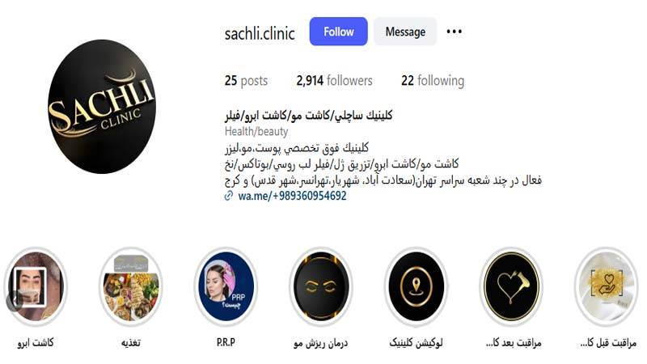The width and height of the screenshot is (647, 364).
Task: Open the Message button
Action: click(x=405, y=32)
